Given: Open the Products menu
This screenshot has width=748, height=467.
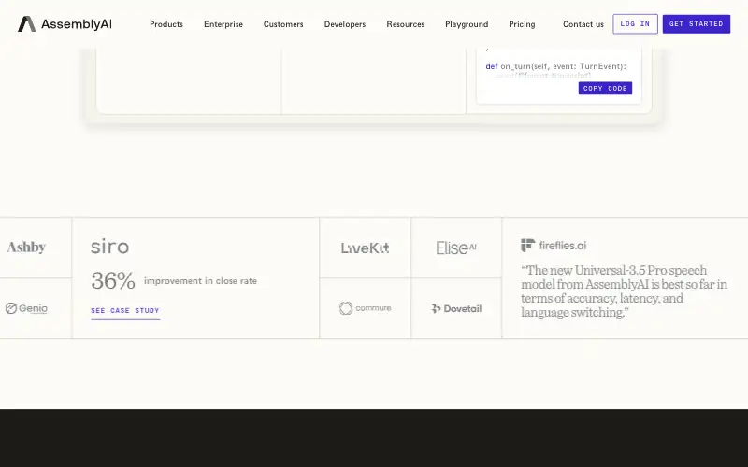Looking at the screenshot, I should coord(166,24).
